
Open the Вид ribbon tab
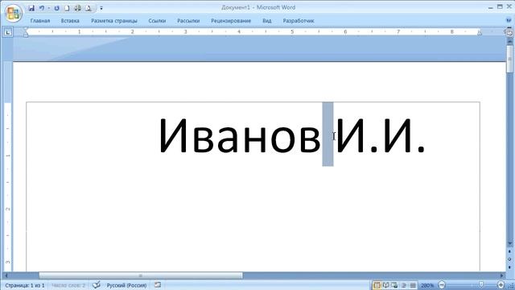(266, 21)
